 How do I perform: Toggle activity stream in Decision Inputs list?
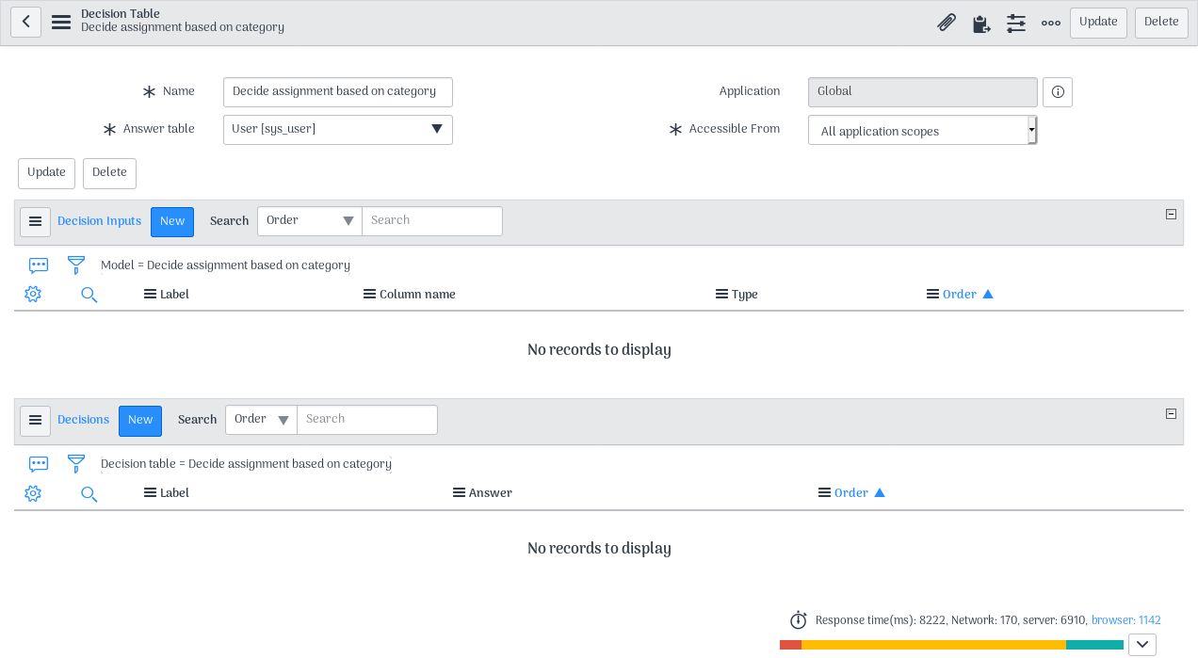coord(39,265)
